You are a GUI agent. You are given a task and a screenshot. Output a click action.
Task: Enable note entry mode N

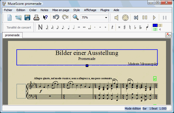tap(40, 27)
